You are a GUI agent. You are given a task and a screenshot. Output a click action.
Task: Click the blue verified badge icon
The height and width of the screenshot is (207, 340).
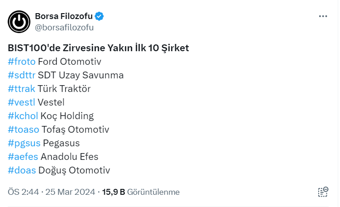(99, 16)
